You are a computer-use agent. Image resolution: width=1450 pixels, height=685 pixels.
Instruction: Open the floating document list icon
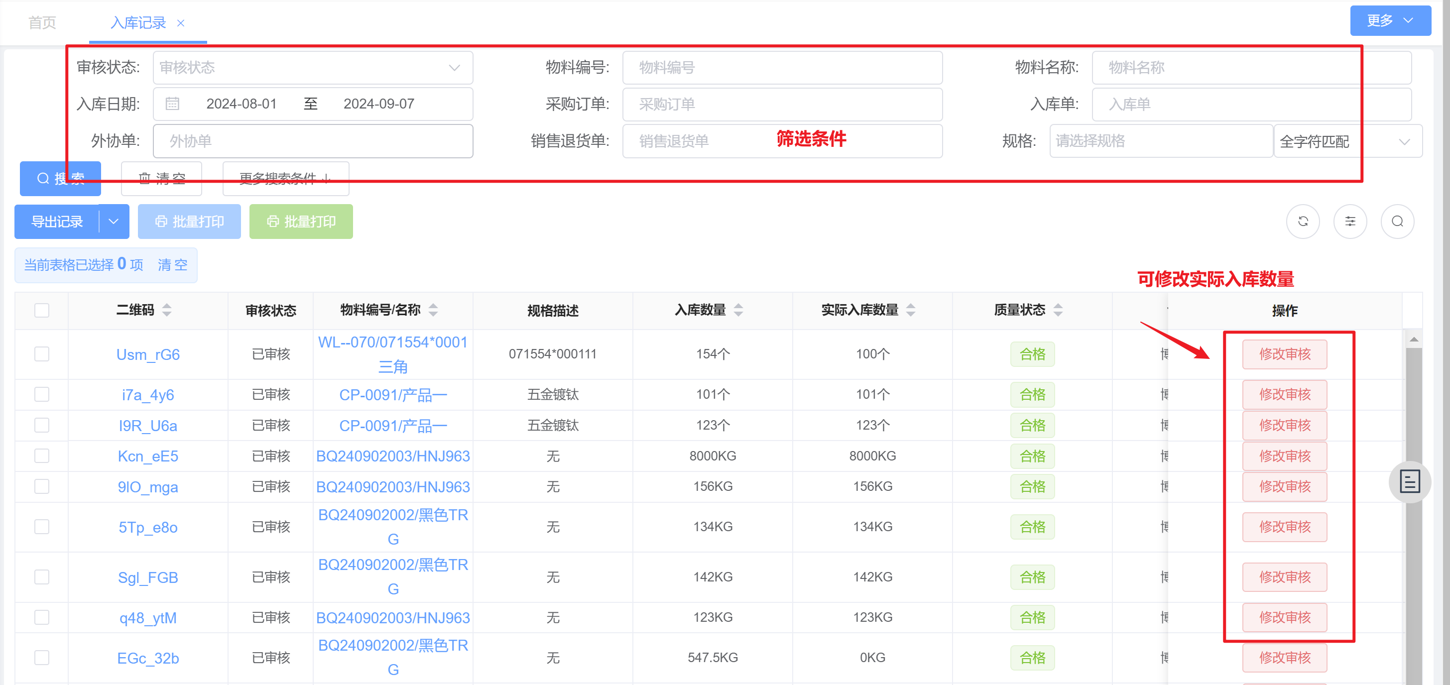pyautogui.click(x=1410, y=482)
